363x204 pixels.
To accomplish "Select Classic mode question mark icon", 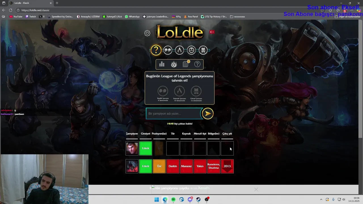I will [156, 50].
